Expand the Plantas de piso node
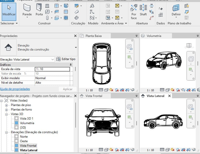 click(x=6, y=105)
